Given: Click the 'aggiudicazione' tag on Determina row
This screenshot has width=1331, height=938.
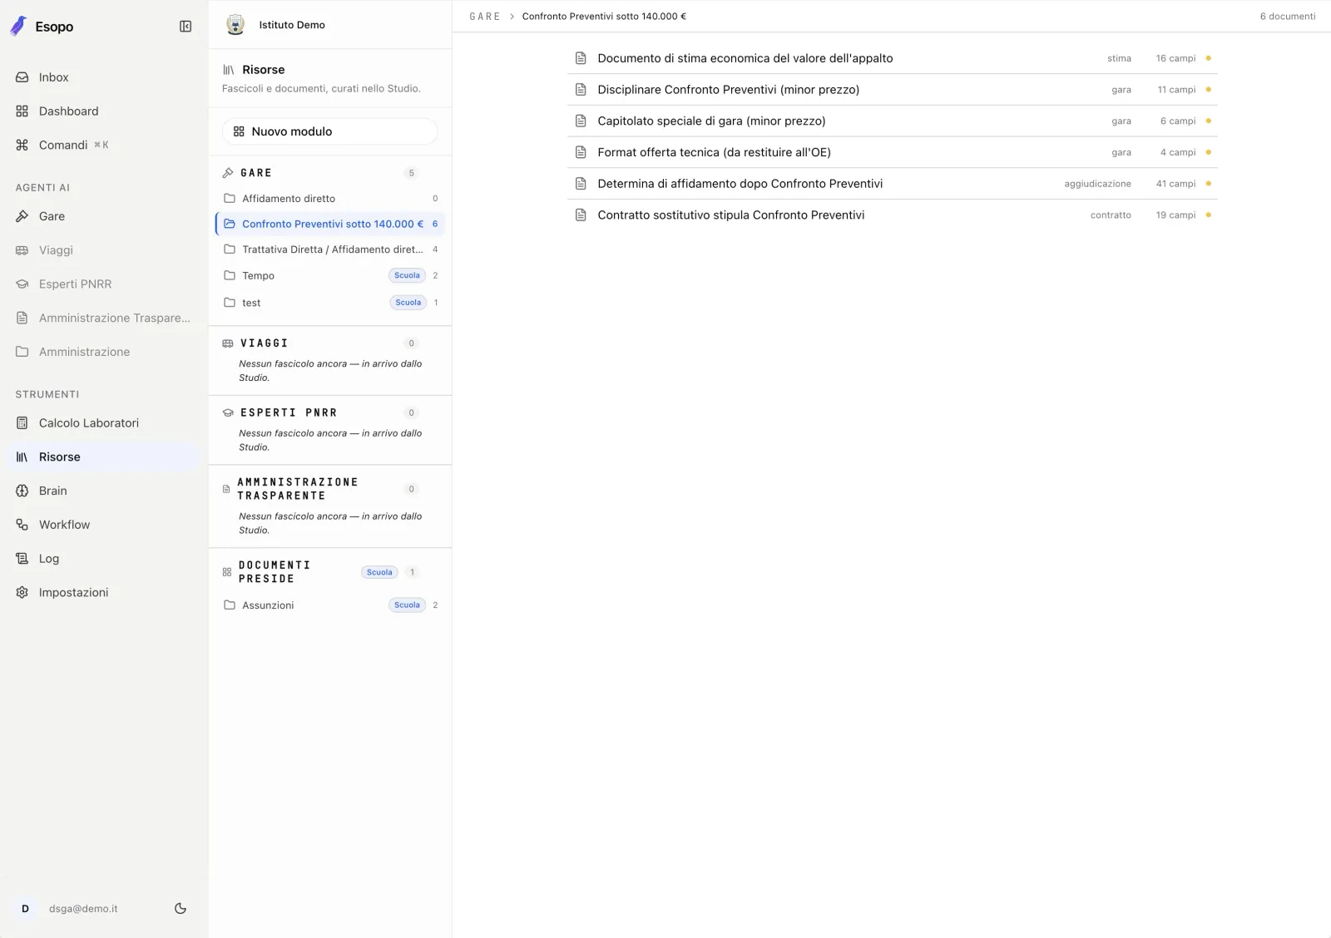Looking at the screenshot, I should click(1097, 184).
